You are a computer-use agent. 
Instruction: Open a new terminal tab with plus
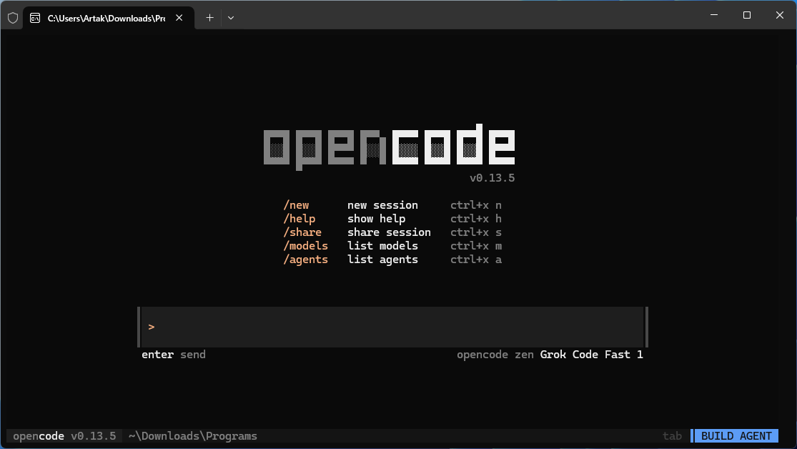pyautogui.click(x=209, y=18)
